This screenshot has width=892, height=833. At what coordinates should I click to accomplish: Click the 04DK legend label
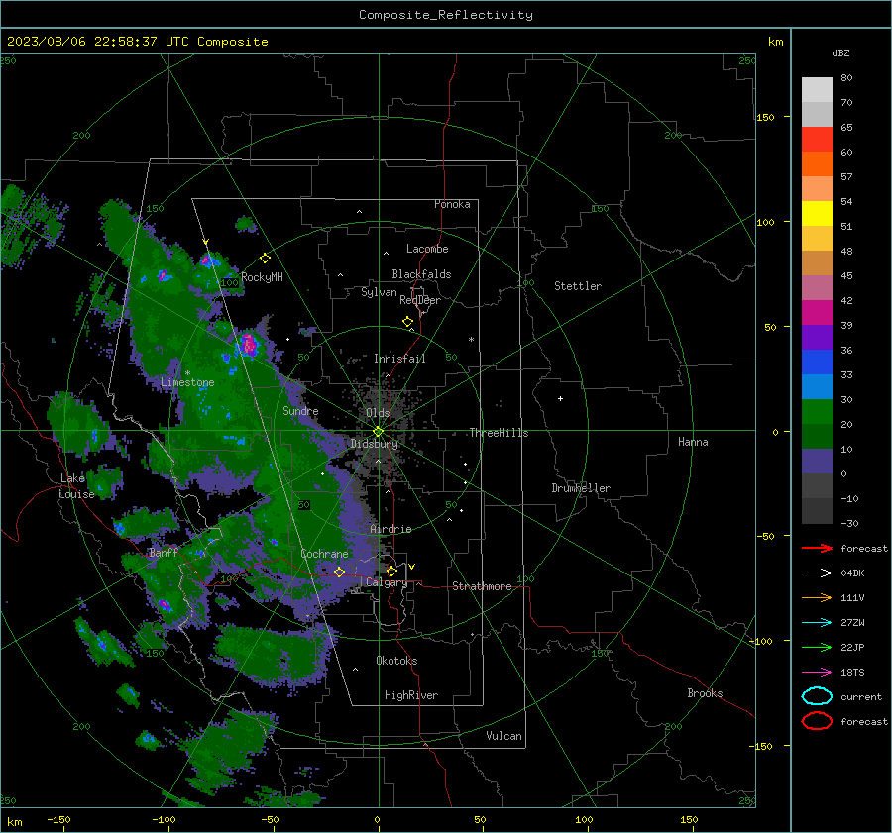point(852,573)
